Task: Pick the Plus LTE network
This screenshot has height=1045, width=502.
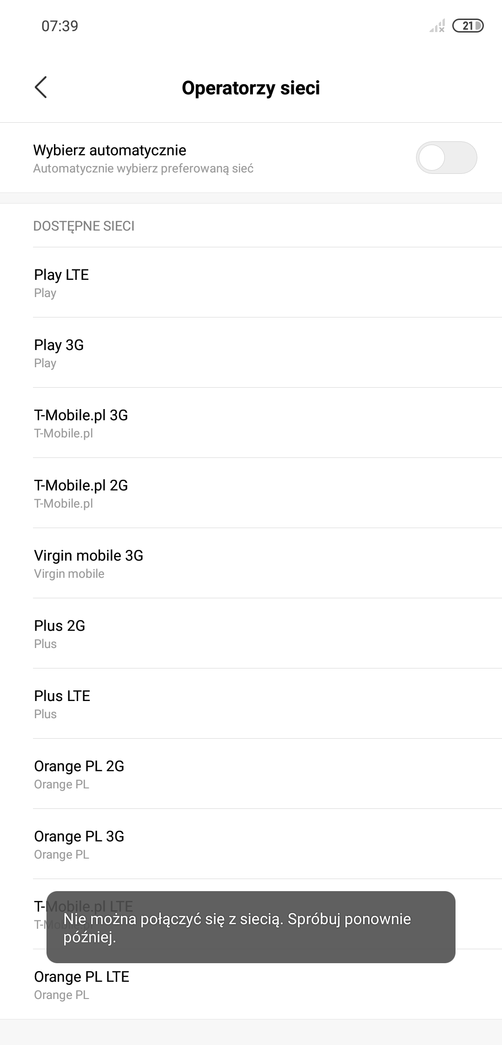Action: click(251, 704)
